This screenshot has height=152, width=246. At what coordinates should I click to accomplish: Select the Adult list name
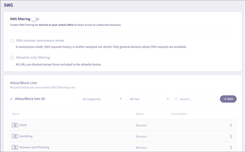click(23, 125)
